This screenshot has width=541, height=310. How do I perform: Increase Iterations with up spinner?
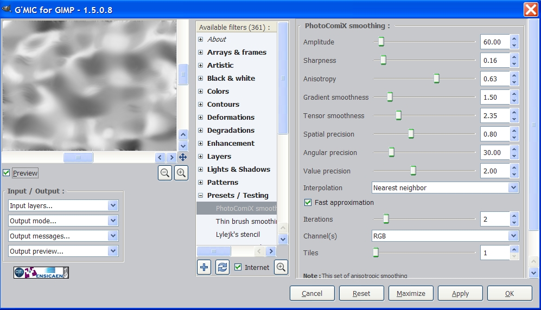[514, 216]
